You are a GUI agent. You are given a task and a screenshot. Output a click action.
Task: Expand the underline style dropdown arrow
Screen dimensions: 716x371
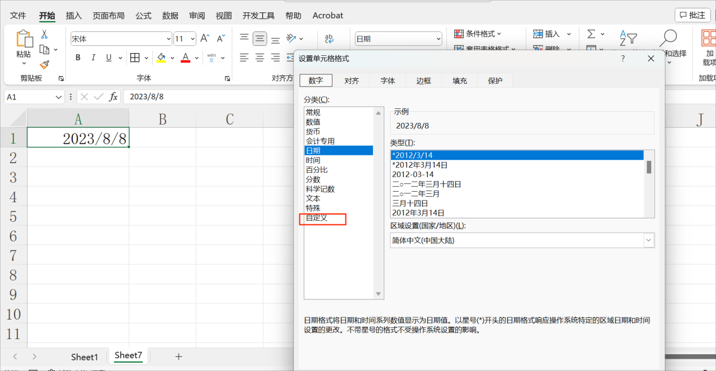(x=120, y=58)
